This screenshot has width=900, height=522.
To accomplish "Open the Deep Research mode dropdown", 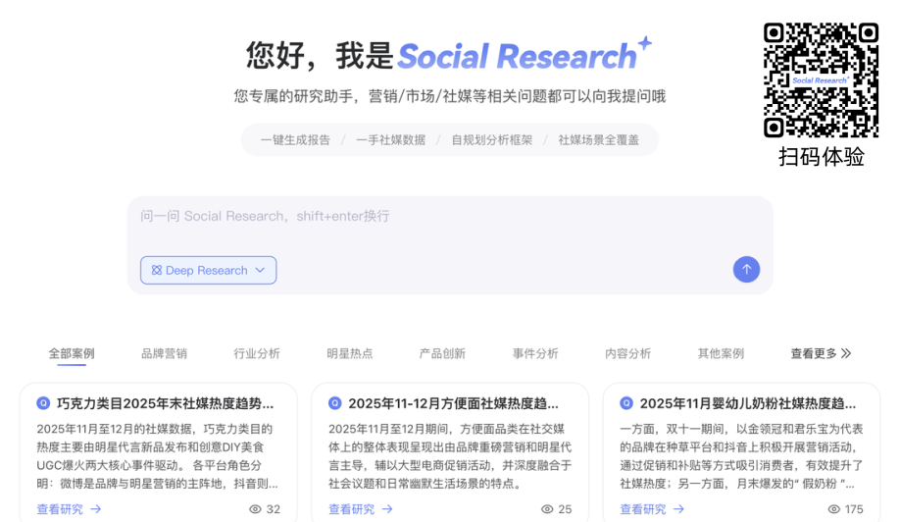I will coord(208,271).
